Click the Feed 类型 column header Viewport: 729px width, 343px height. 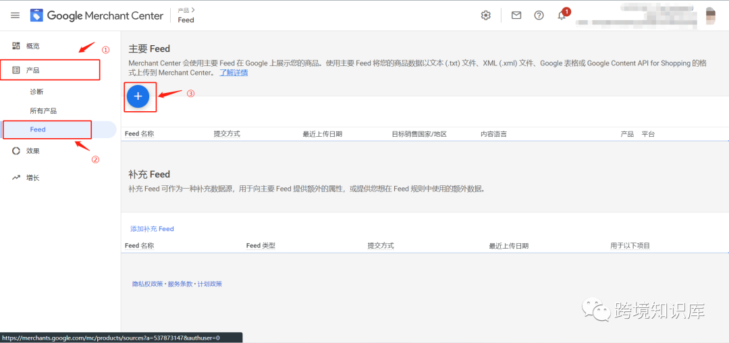[261, 245]
